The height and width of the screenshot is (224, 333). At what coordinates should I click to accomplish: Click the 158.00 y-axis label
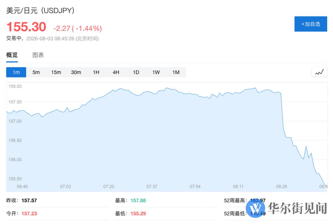tap(15, 86)
